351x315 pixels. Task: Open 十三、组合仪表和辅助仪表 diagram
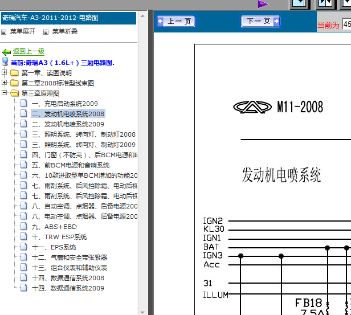pos(70,268)
